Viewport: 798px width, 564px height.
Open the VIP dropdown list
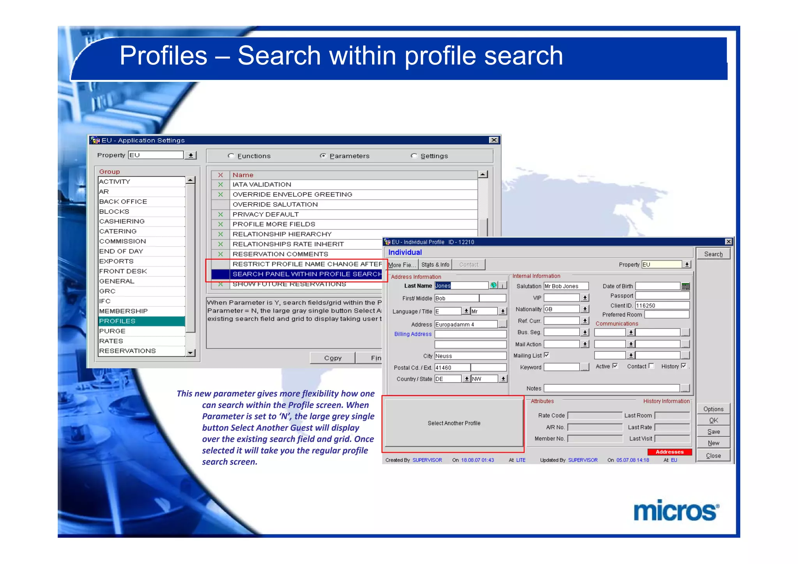coord(585,298)
